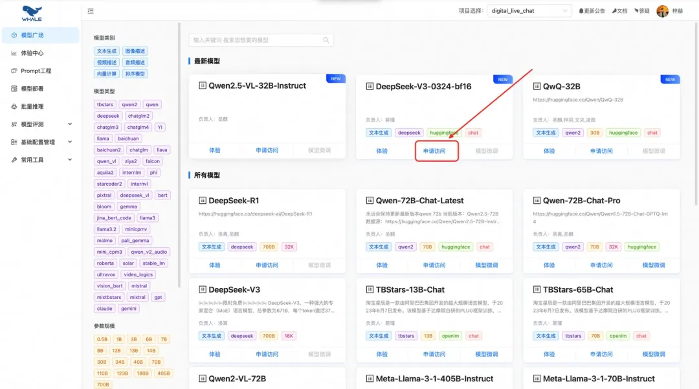Click the openlm tag on TBStars-13B-Chat card
The image size is (699, 389).
pyautogui.click(x=450, y=336)
